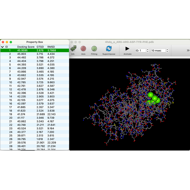190x190 pixels.
Task: Select row with docking score 42.097
Action: (x=35, y=103)
